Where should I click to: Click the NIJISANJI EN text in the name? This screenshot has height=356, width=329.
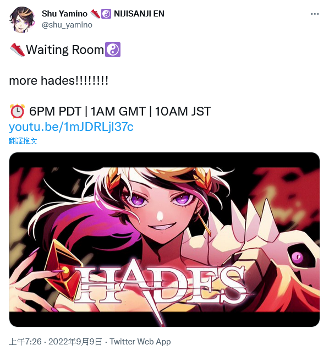(x=139, y=14)
